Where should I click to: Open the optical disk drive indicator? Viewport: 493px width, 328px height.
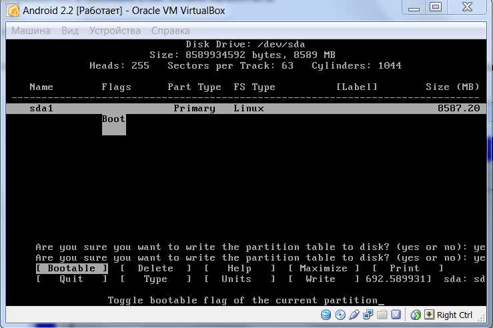[x=340, y=315]
